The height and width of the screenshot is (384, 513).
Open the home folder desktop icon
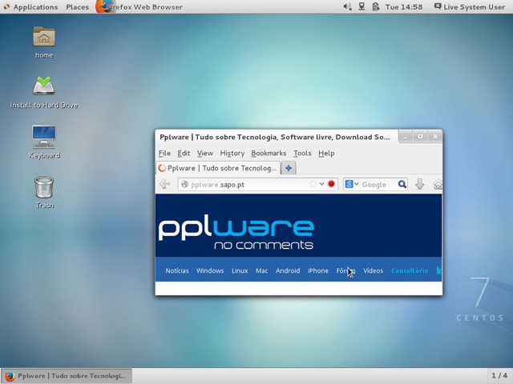tap(44, 37)
